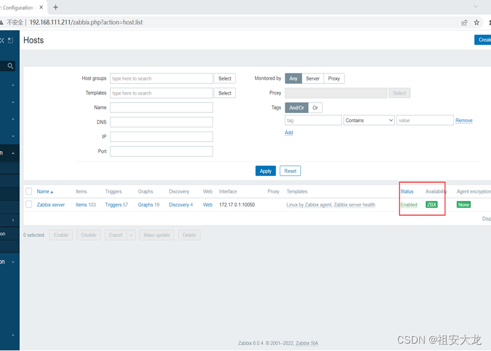Click Select next to Host groups
The height and width of the screenshot is (351, 491).
(x=225, y=78)
